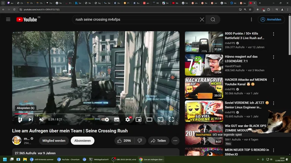The width and height of the screenshot is (291, 163).
Task: Click the Abonnieren button
Action: 83,141
